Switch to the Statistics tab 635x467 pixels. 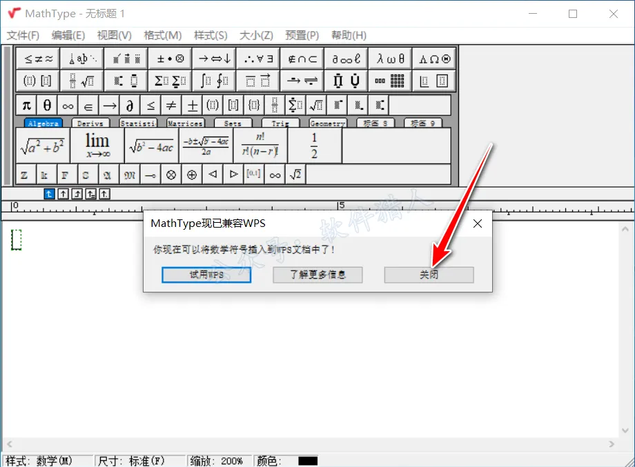tap(137, 123)
